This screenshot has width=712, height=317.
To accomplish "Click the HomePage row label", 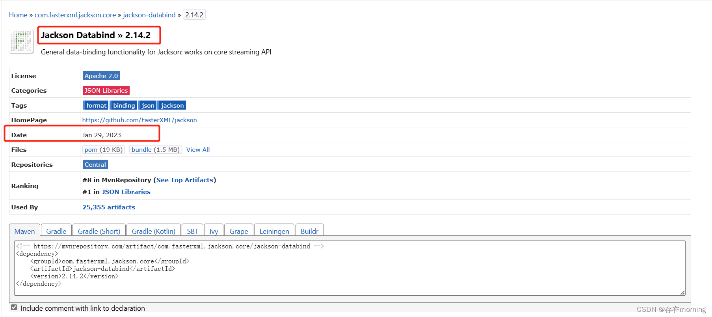I will click(29, 120).
